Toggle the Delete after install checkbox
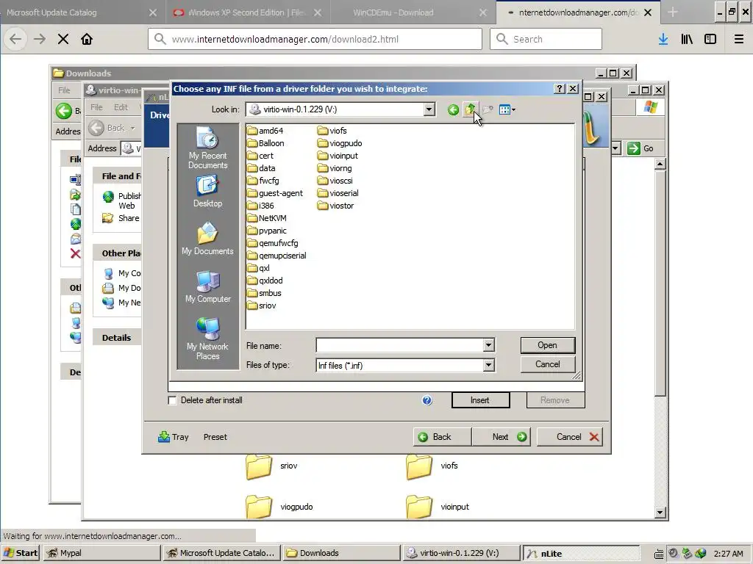Screen dimensions: 753x564 (172, 400)
